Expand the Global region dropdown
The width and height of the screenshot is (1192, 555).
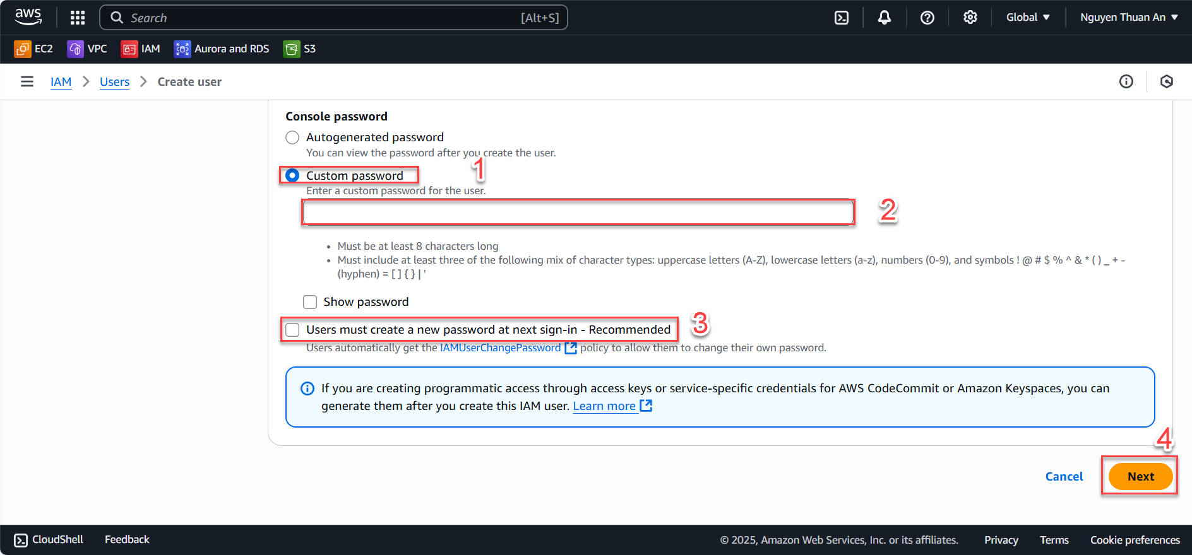1028,18
